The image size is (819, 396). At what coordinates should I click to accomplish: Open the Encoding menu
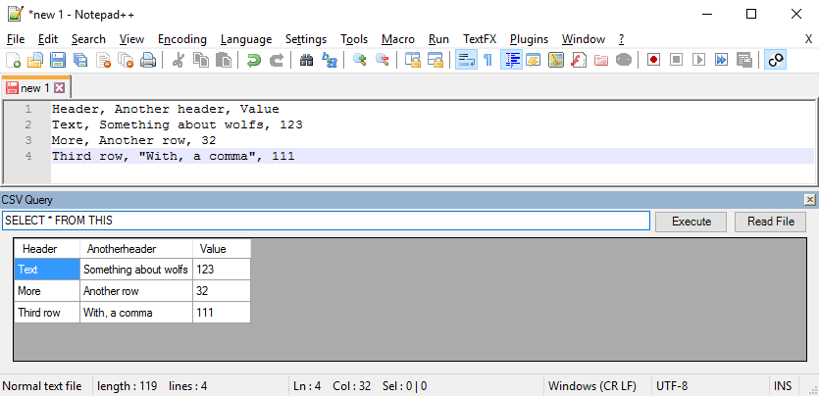[182, 39]
